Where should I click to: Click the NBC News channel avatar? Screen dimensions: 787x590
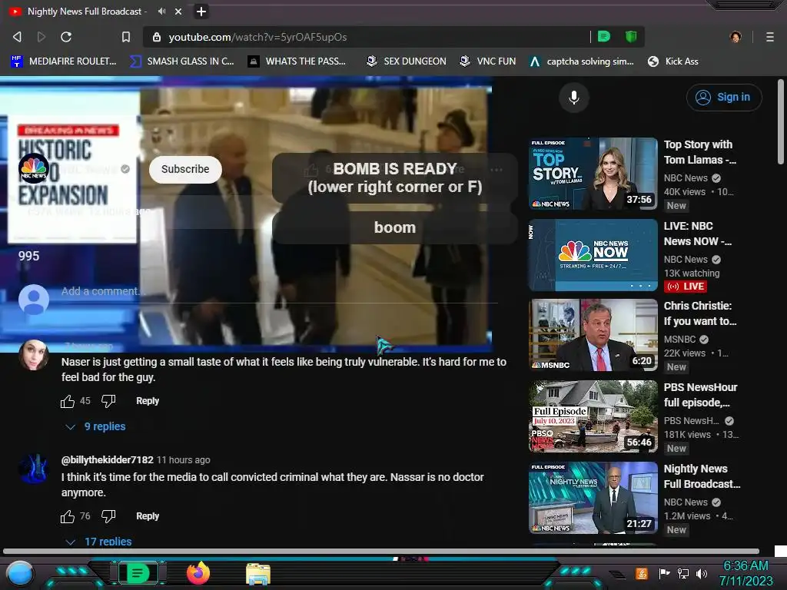(34, 168)
